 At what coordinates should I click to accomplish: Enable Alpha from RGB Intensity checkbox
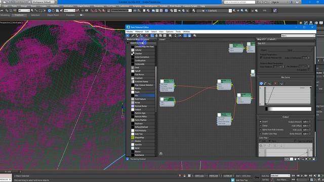click(260, 130)
